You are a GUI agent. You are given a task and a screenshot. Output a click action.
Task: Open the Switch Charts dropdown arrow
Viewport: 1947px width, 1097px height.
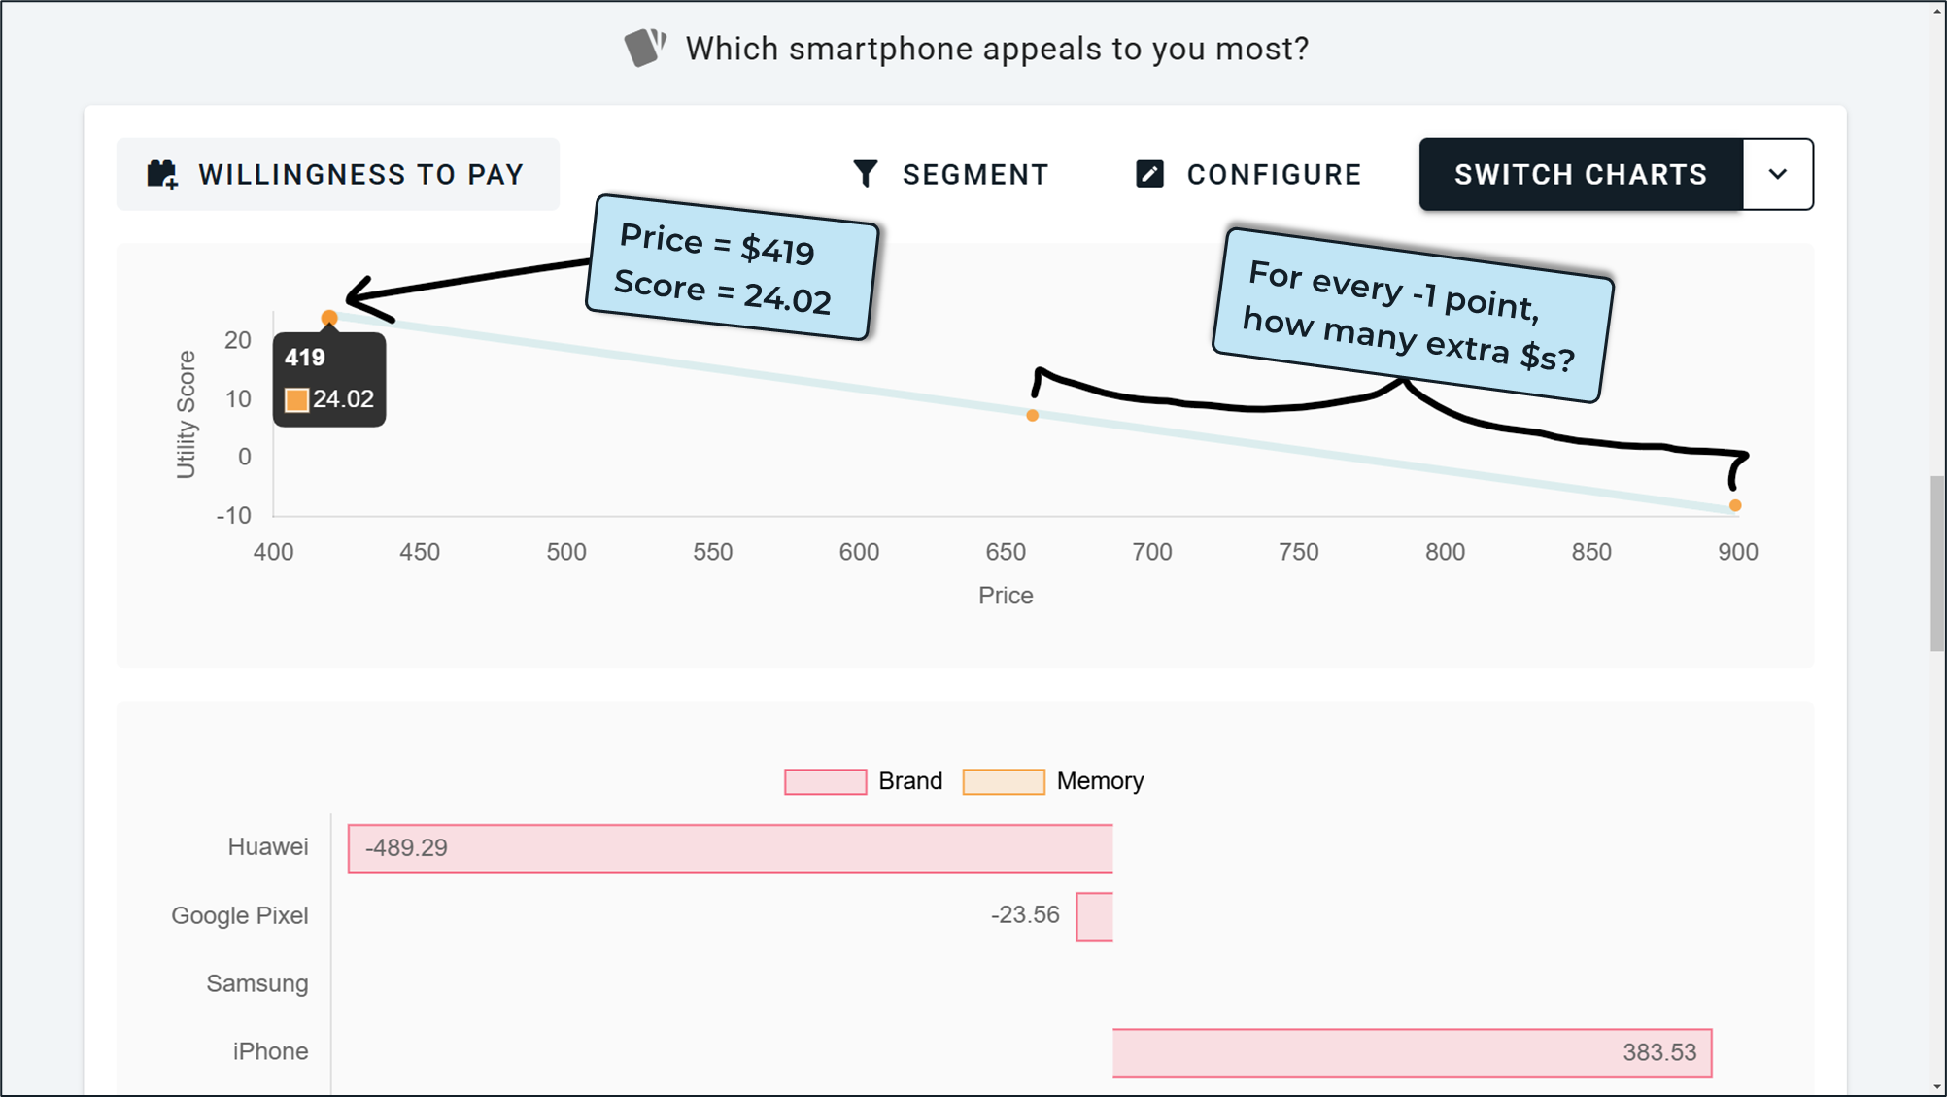[1778, 175]
